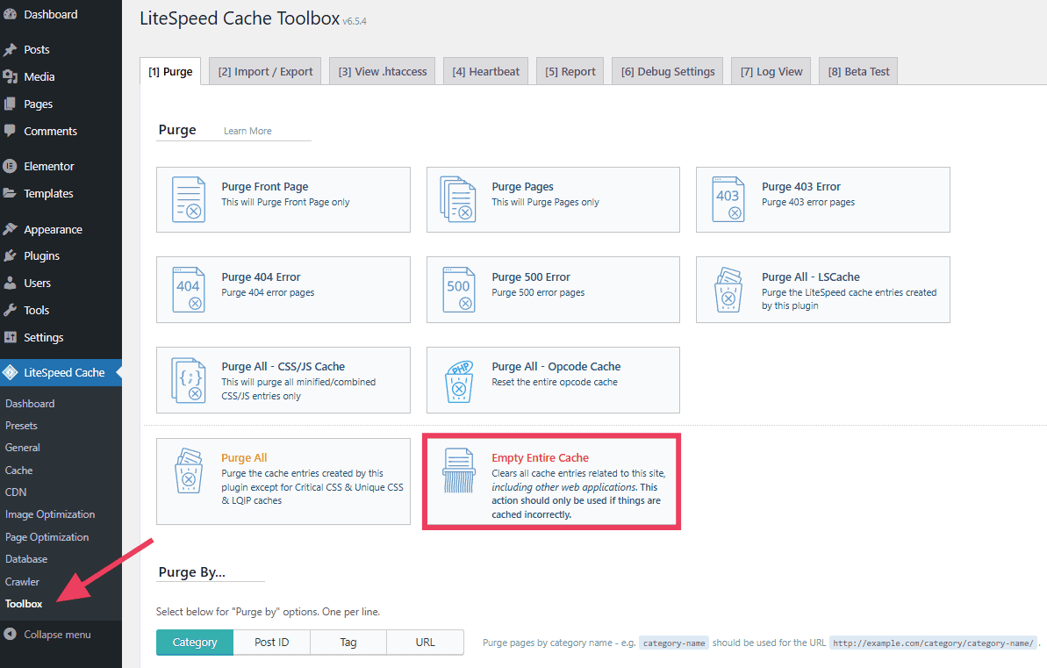
Task: Select Post ID purge mode
Action: click(x=271, y=642)
